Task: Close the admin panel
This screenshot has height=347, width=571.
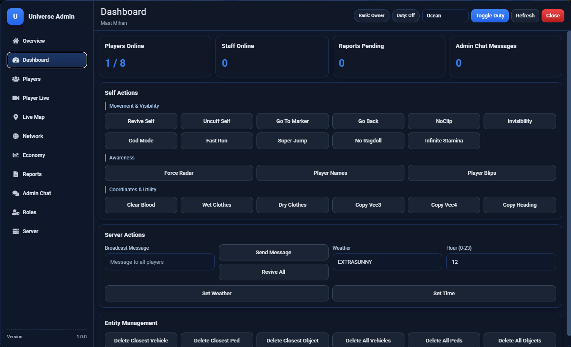Action: (553, 16)
